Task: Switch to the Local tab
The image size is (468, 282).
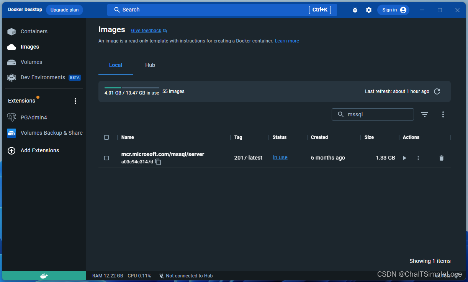Action: (x=116, y=65)
